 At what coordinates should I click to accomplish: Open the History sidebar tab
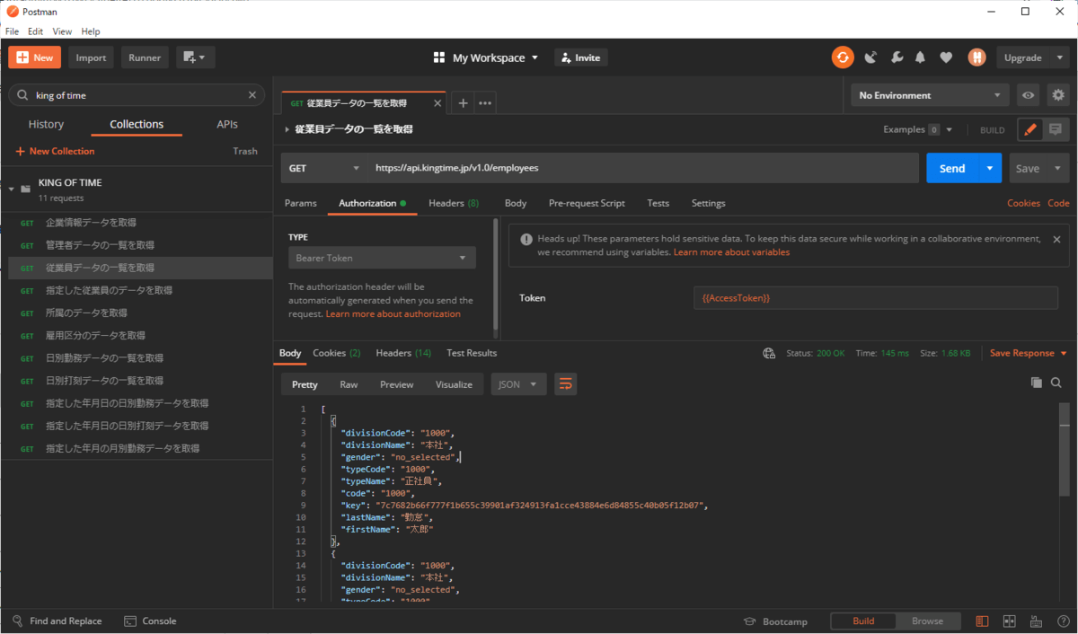(46, 125)
